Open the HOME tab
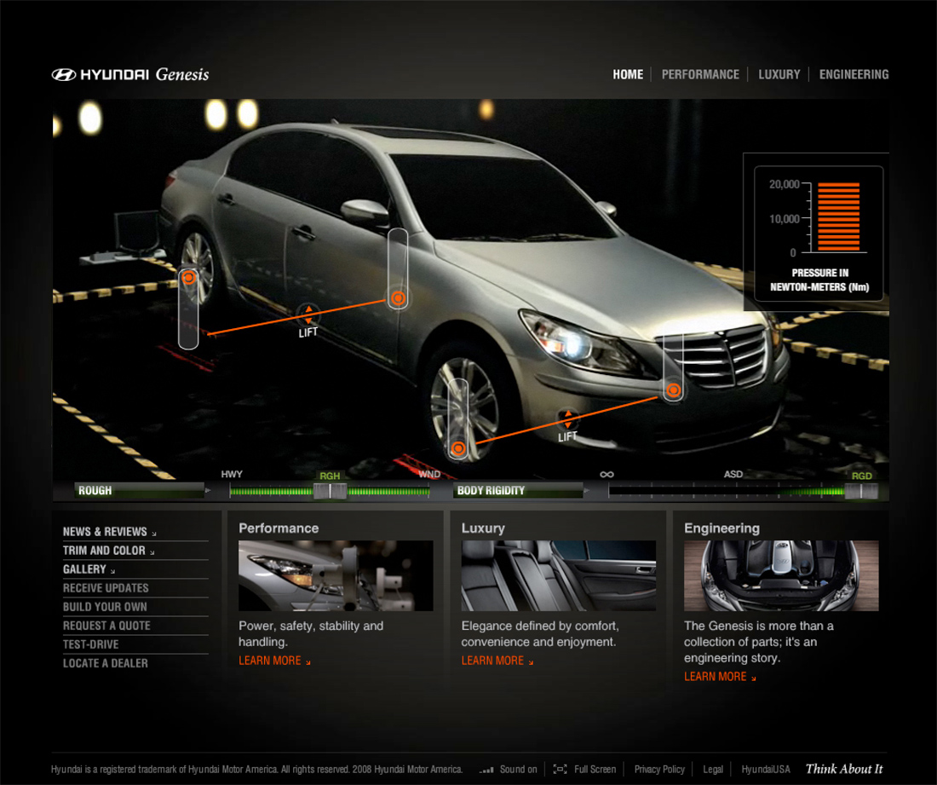Screen dimensions: 937x785 628,74
